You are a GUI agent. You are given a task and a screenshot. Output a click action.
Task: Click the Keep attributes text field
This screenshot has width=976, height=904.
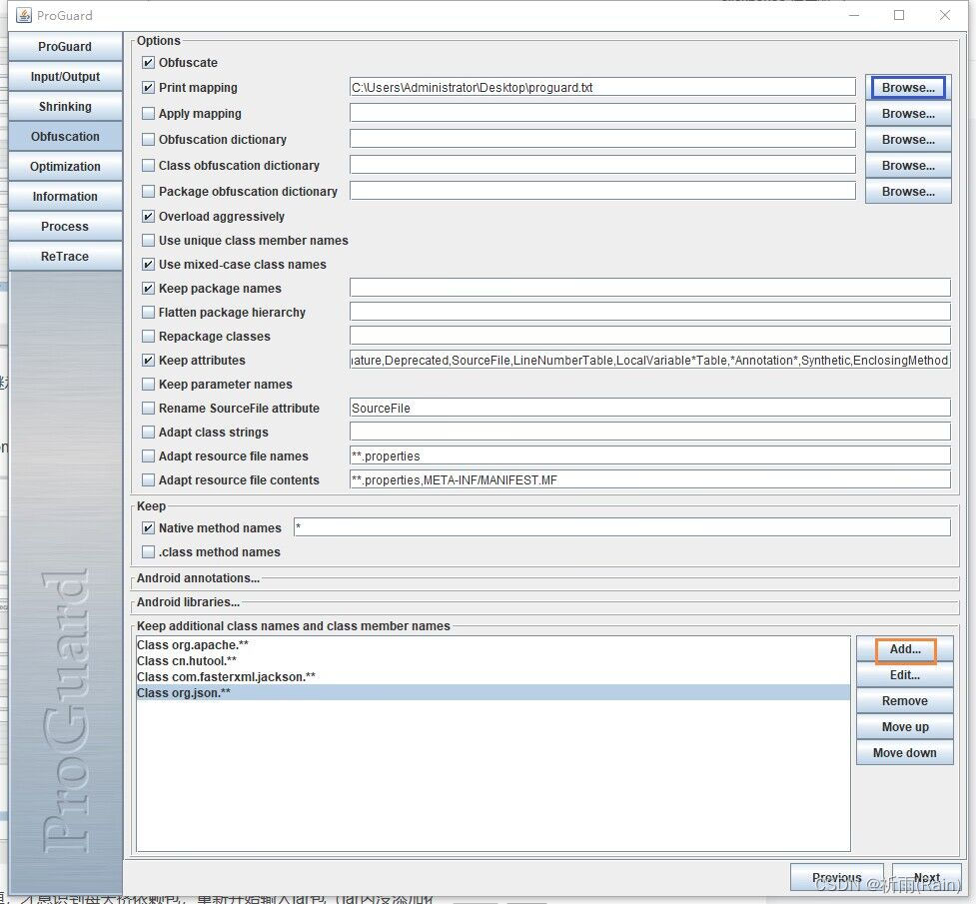[650, 360]
